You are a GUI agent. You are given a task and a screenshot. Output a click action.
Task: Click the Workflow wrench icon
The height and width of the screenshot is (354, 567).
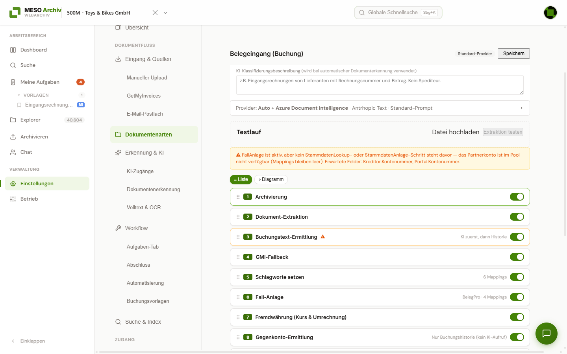(x=118, y=228)
